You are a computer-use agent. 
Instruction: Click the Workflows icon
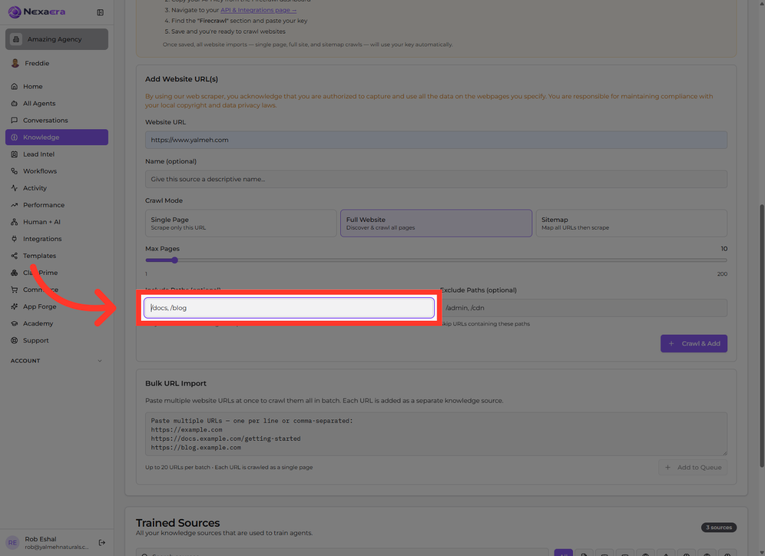click(x=14, y=171)
